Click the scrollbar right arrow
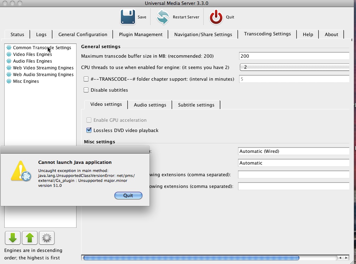The height and width of the screenshot is (264, 356). pyautogui.click(x=346, y=258)
